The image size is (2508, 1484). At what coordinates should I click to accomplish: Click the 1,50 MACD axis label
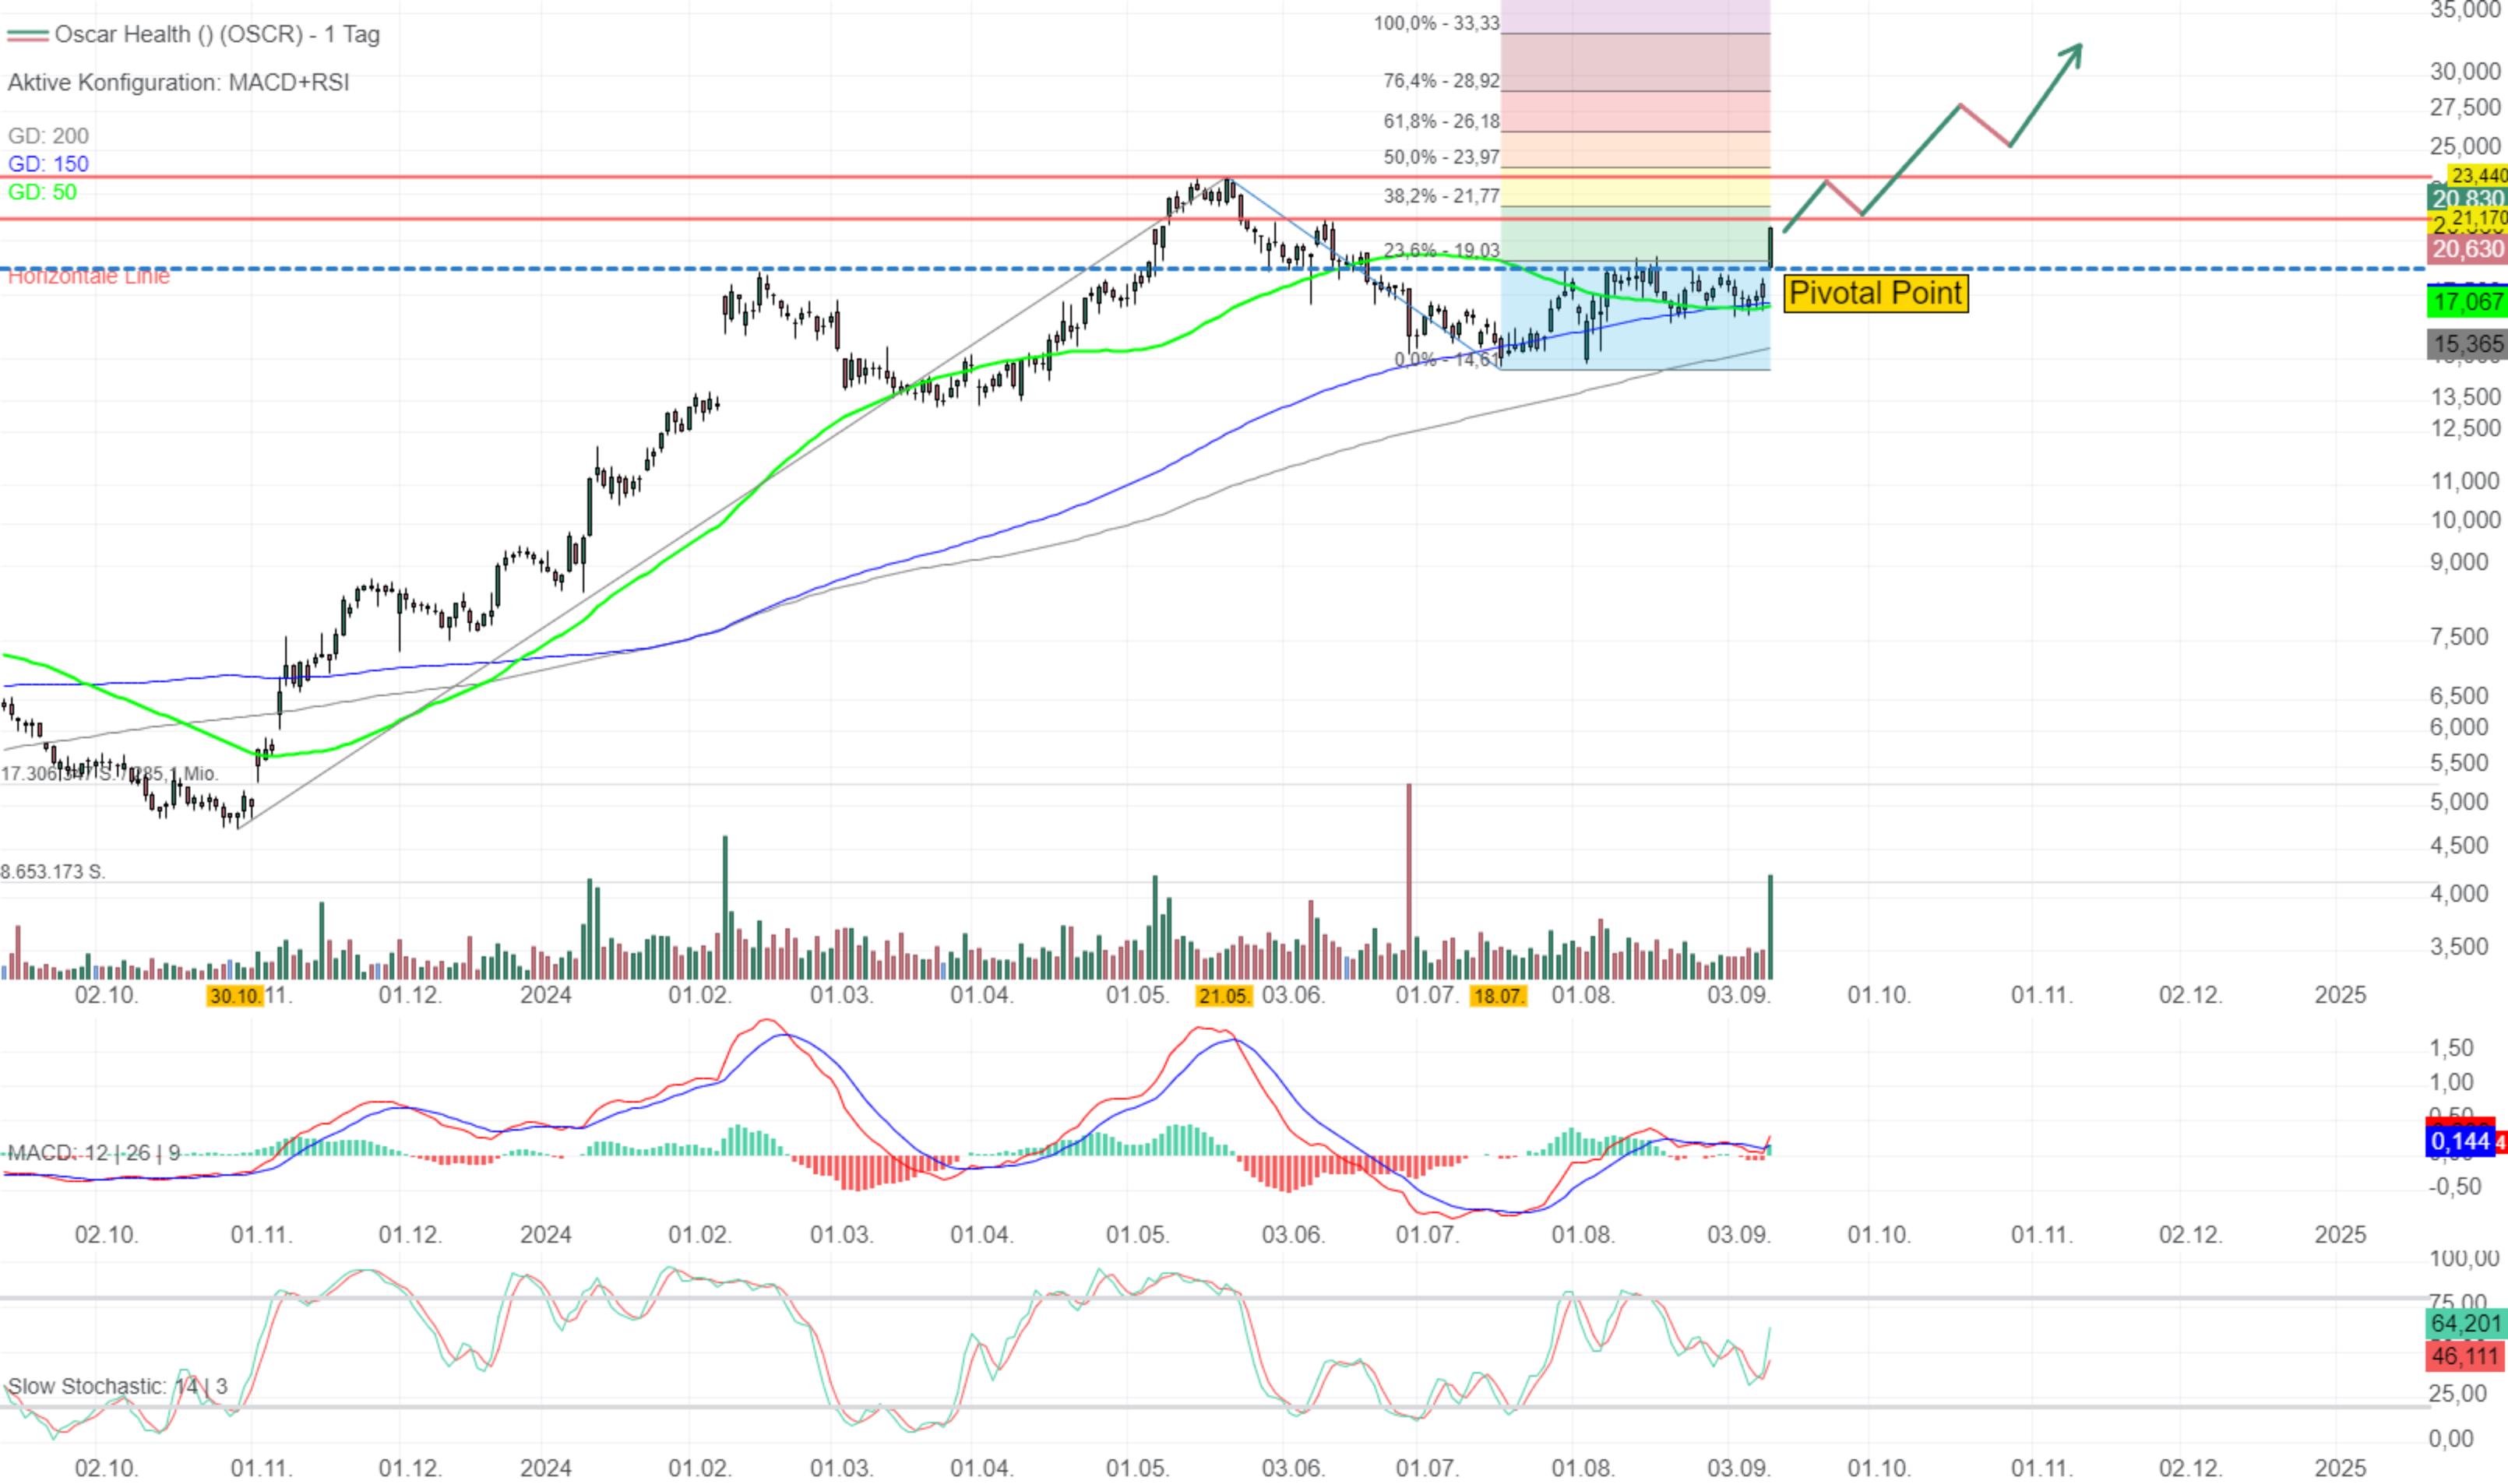coord(2451,1048)
